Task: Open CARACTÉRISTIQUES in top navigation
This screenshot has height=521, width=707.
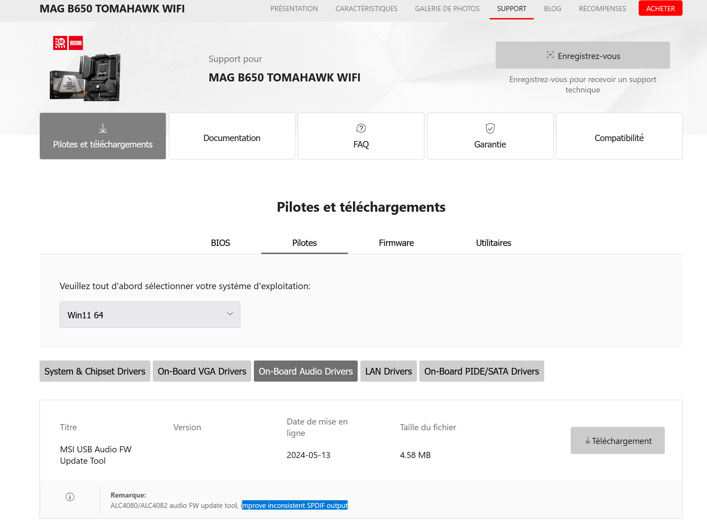Action: (x=366, y=9)
